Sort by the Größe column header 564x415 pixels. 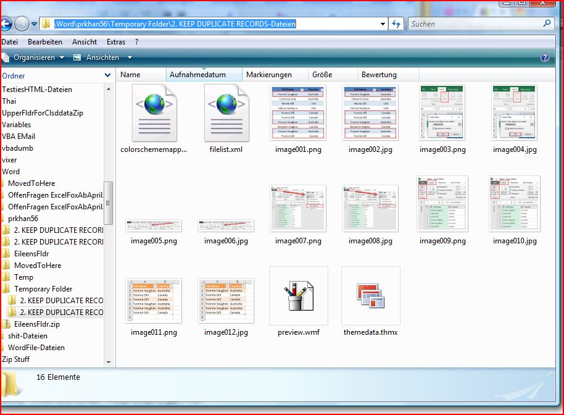coord(333,75)
